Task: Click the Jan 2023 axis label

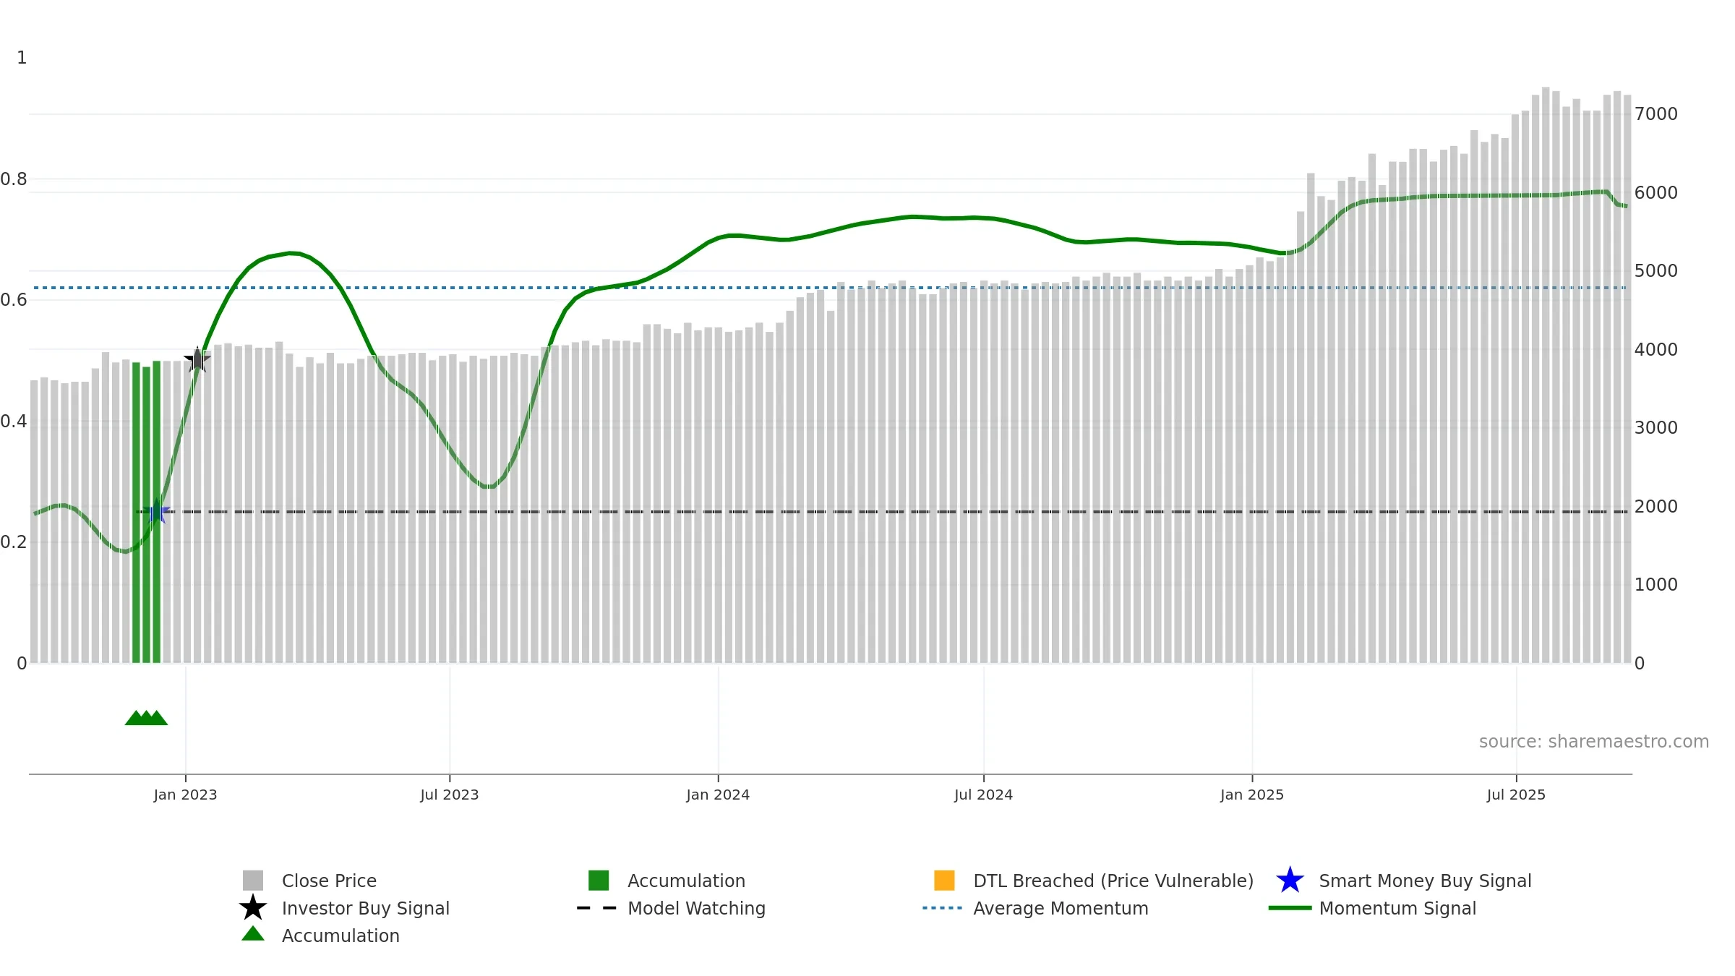Action: click(x=185, y=795)
